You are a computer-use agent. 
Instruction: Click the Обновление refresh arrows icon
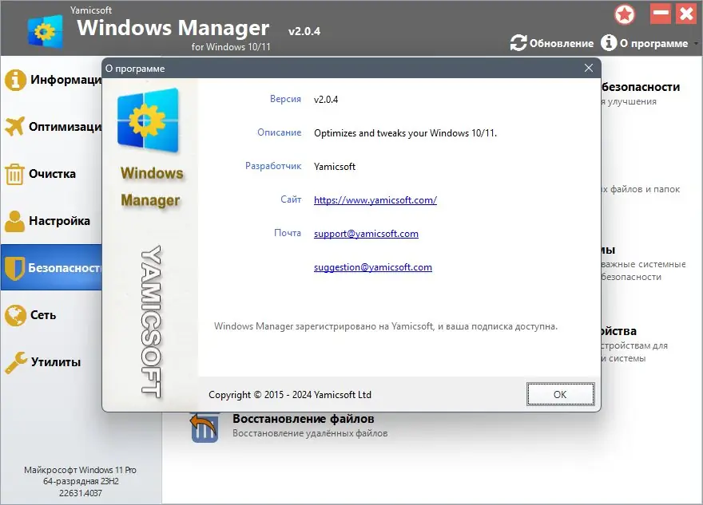[518, 43]
